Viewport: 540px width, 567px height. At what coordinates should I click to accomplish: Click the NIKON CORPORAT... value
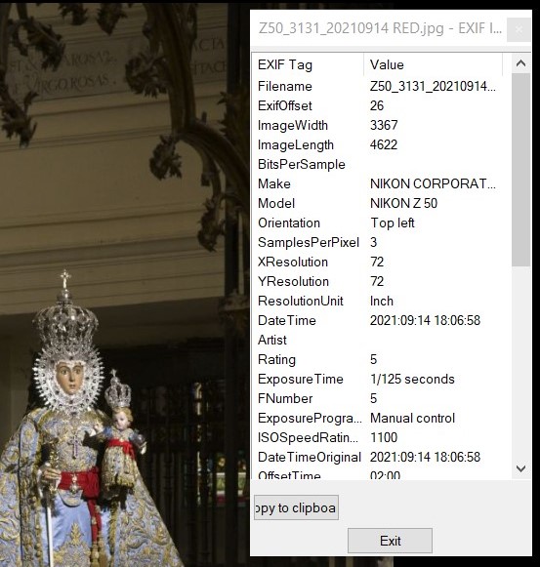[x=433, y=184]
